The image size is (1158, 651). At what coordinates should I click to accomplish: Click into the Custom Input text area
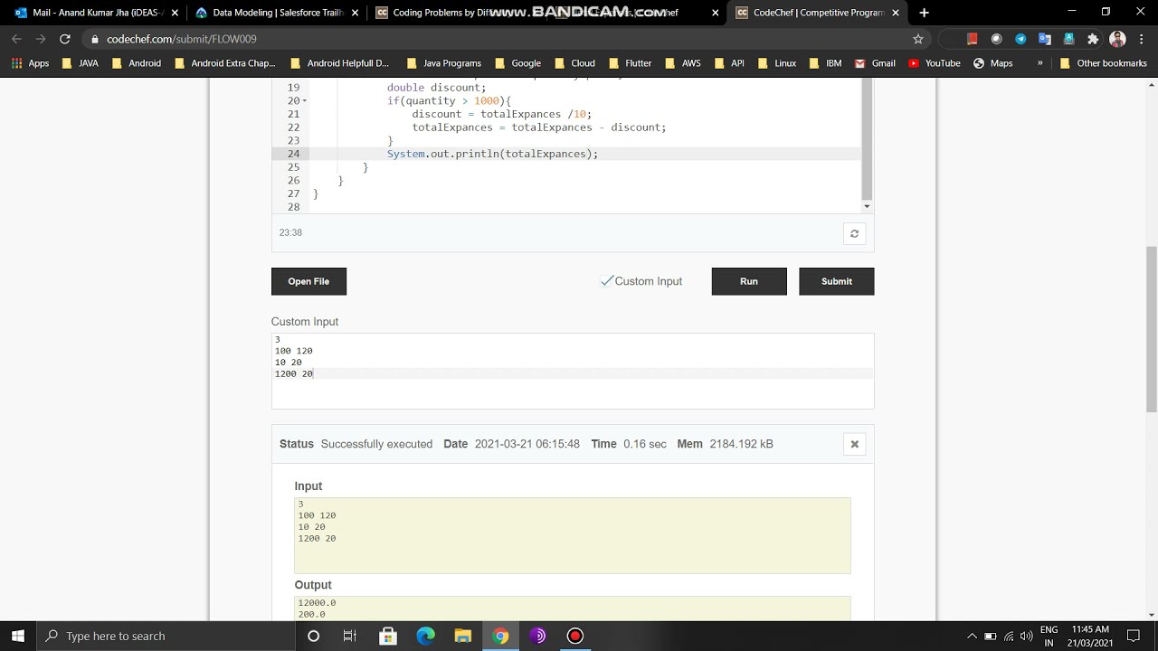[x=573, y=371]
